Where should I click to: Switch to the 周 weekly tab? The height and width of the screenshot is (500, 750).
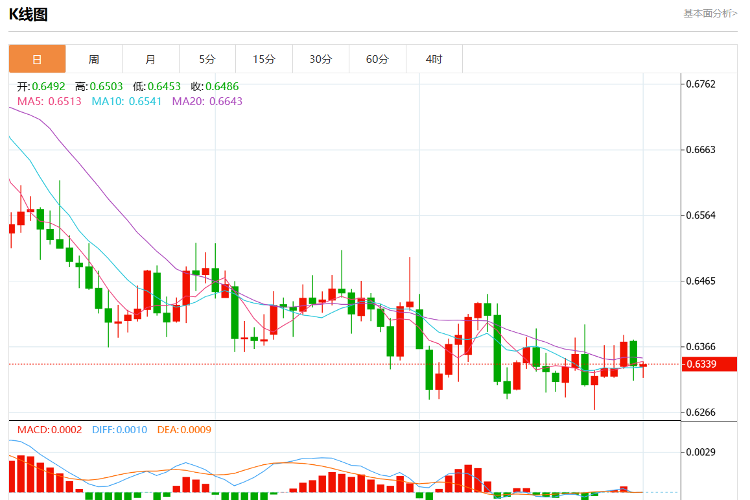pos(94,59)
